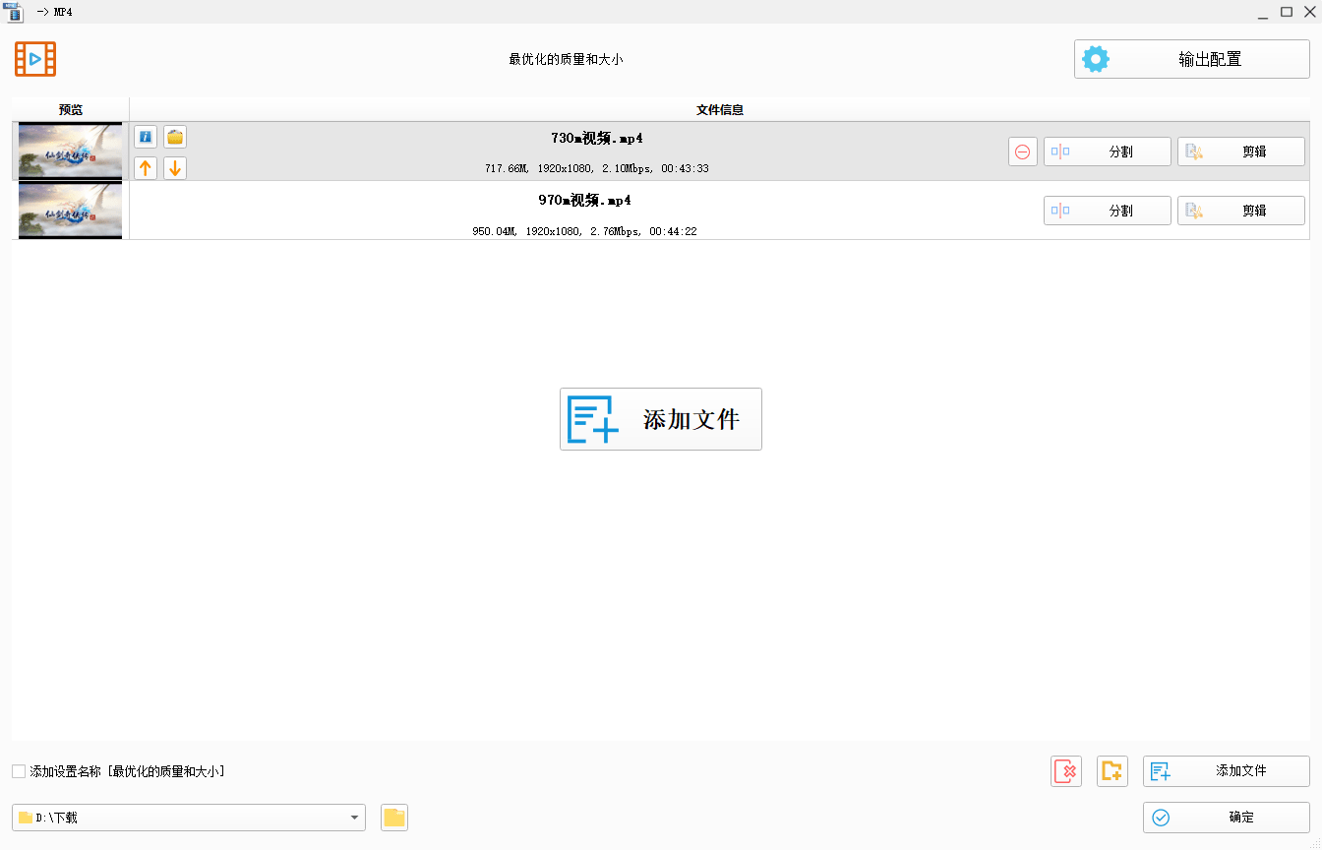This screenshot has height=850, width=1322.
Task: Click 剪辑 for 730m视频.mp4
Action: 1240,152
